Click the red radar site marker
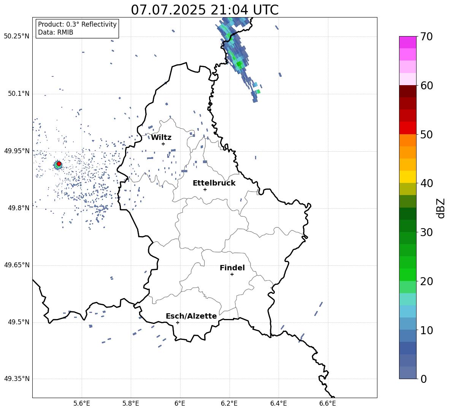The height and width of the screenshot is (411, 450). tap(59, 164)
